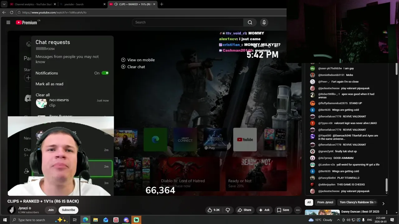Focus the browser address bar URL
The height and width of the screenshot is (224, 399).
point(54,12)
